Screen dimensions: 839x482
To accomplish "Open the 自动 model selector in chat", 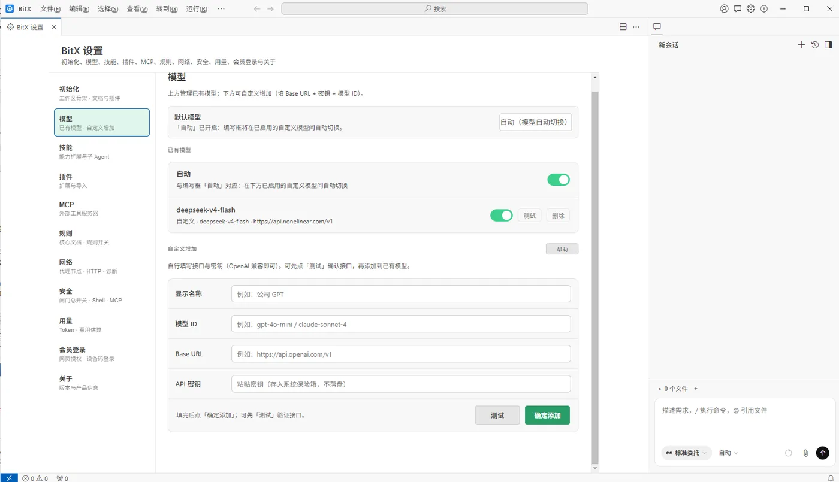I will (729, 453).
